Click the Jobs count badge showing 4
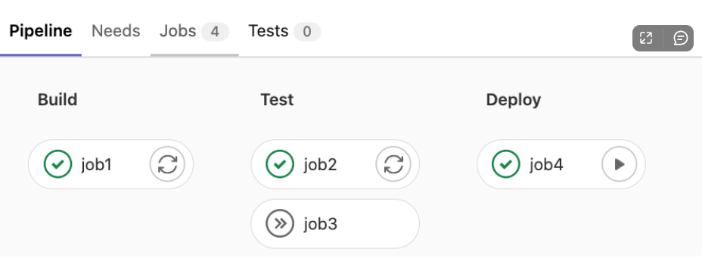The width and height of the screenshot is (702, 277). (x=215, y=32)
